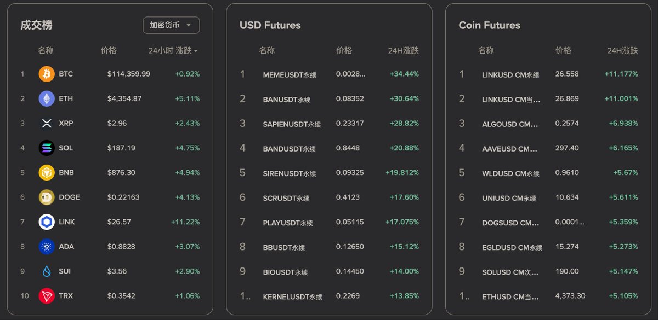This screenshot has width=658, height=320.
Task: Open the 加密货币 category dropdown
Action: [x=171, y=25]
